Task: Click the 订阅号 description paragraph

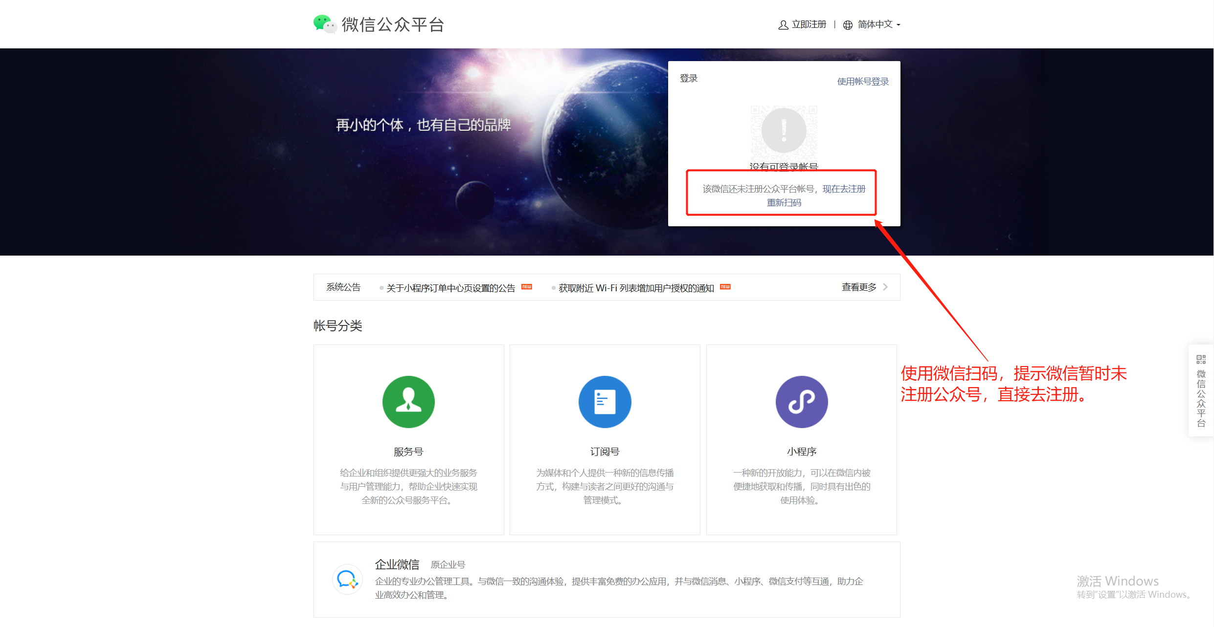Action: point(605,487)
